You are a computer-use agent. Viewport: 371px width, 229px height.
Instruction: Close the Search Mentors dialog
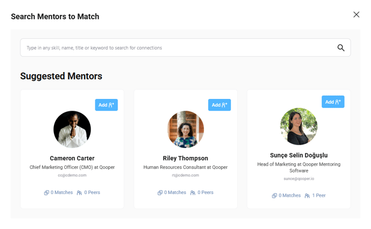[x=356, y=15]
